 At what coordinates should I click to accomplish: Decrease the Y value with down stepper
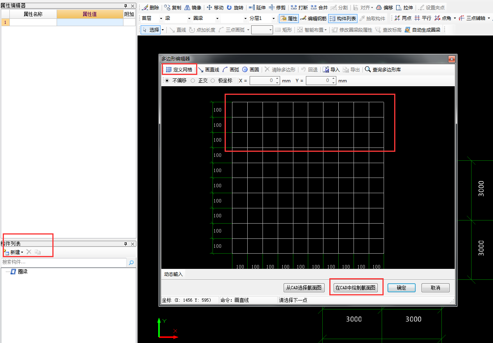tap(333, 83)
